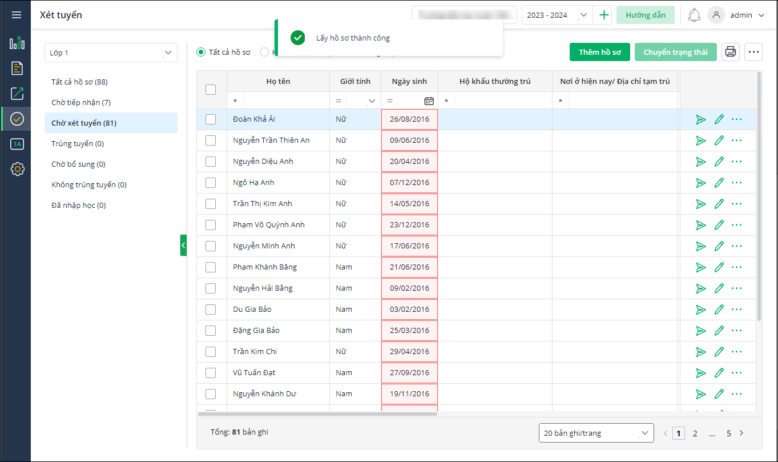Click the Chuyển trạng thái button
Screen dimensions: 778x462
(676, 52)
